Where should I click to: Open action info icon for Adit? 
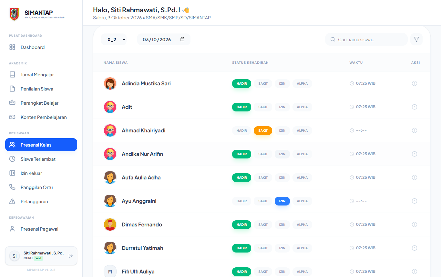415,107
